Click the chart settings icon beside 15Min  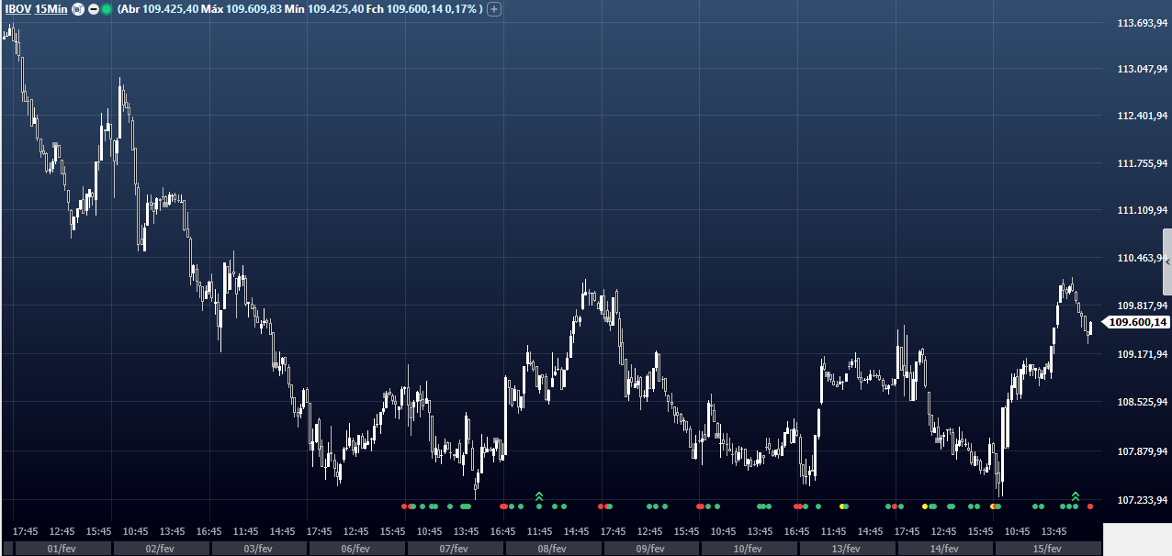(x=78, y=9)
